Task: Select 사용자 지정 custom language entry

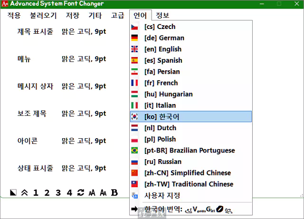Action: 191,195
